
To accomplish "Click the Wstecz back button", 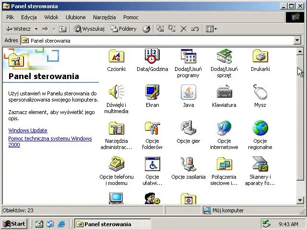I will coord(18,29).
